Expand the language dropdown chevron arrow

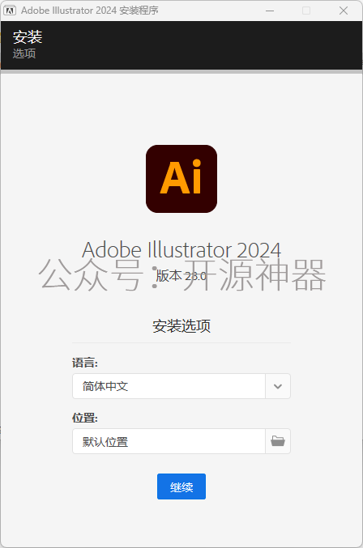pos(278,386)
